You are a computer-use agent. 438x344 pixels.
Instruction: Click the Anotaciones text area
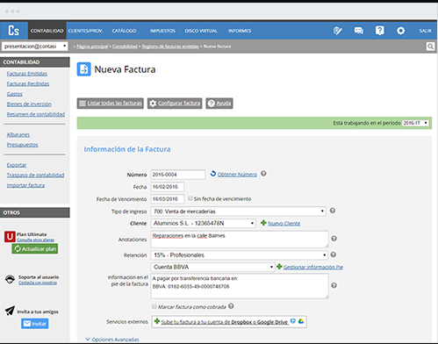click(240, 240)
